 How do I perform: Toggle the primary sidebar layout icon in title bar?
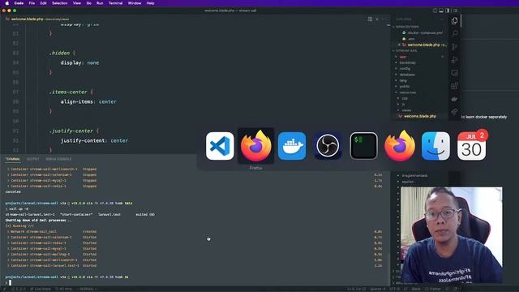tap(435, 11)
